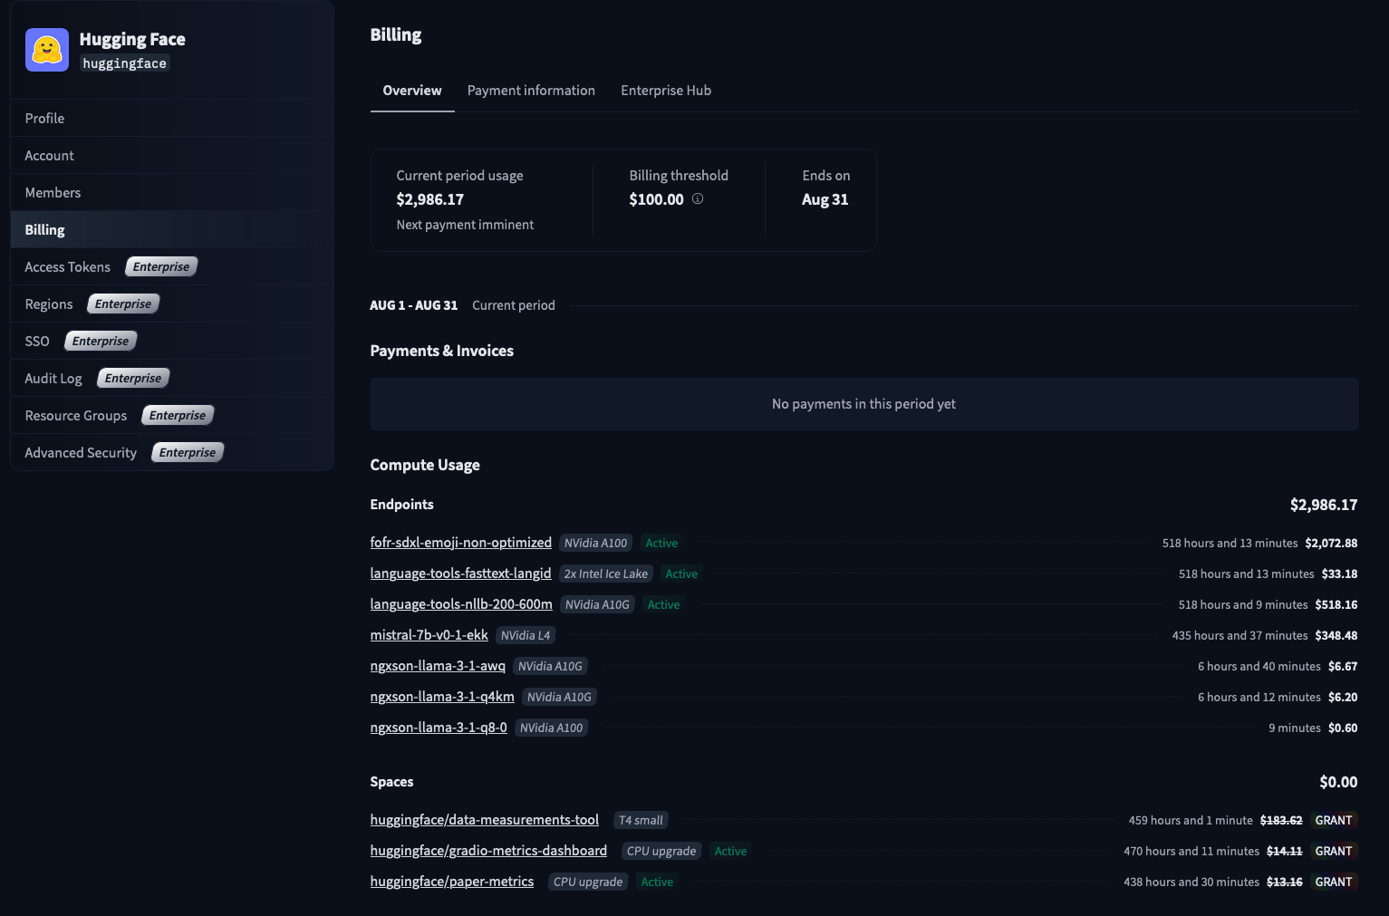The height and width of the screenshot is (916, 1389).
Task: Click the Enterprise badge next to Access Tokens
Action: click(x=161, y=266)
